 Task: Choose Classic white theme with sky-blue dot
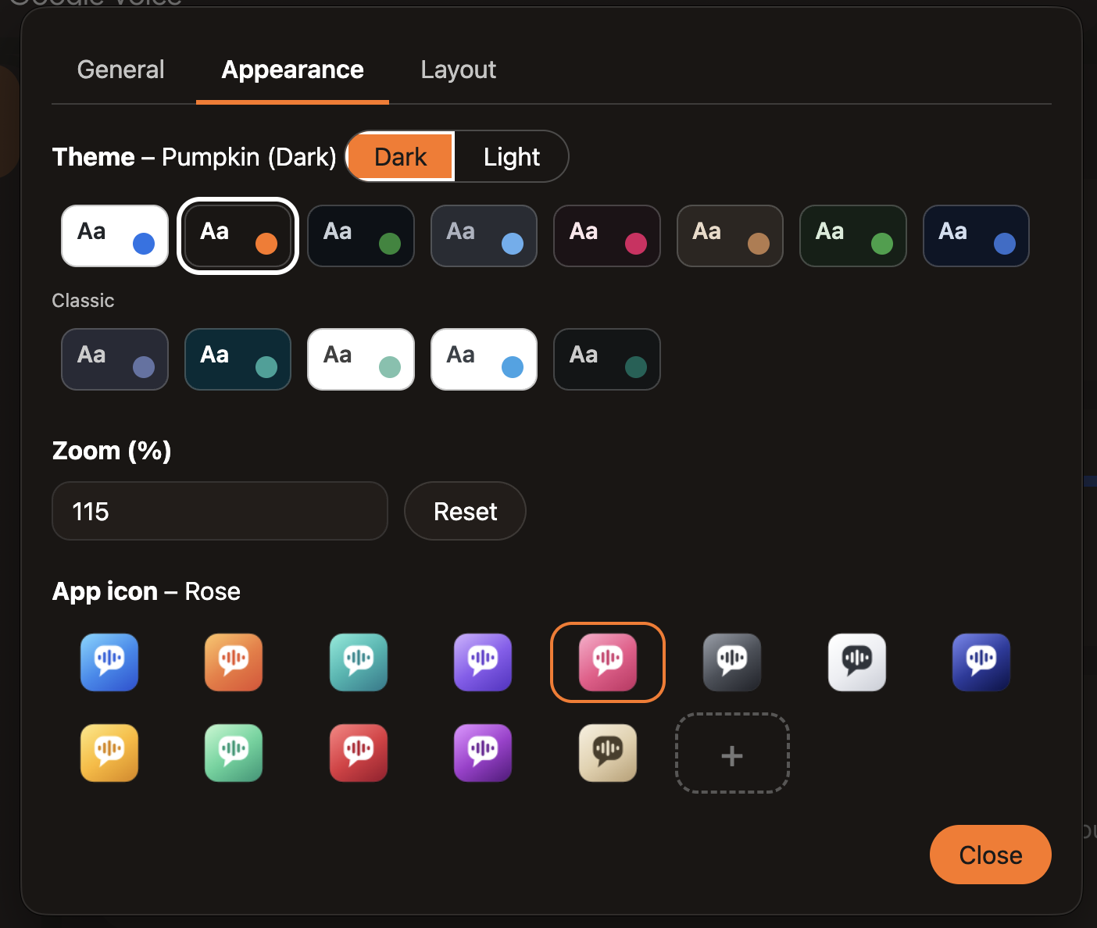coord(484,359)
